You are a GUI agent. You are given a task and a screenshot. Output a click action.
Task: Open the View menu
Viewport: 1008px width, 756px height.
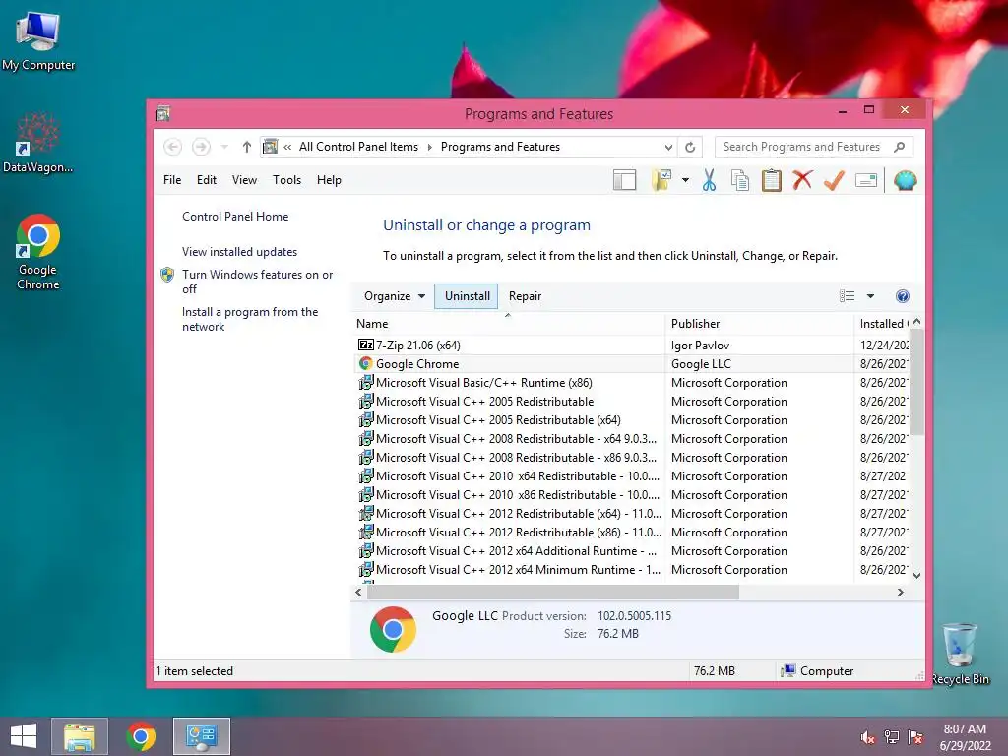coord(244,180)
